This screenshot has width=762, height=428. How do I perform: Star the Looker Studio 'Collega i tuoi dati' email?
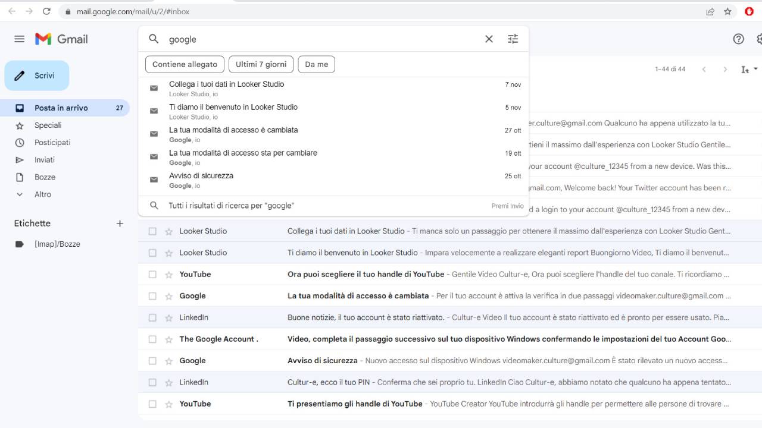(x=168, y=231)
